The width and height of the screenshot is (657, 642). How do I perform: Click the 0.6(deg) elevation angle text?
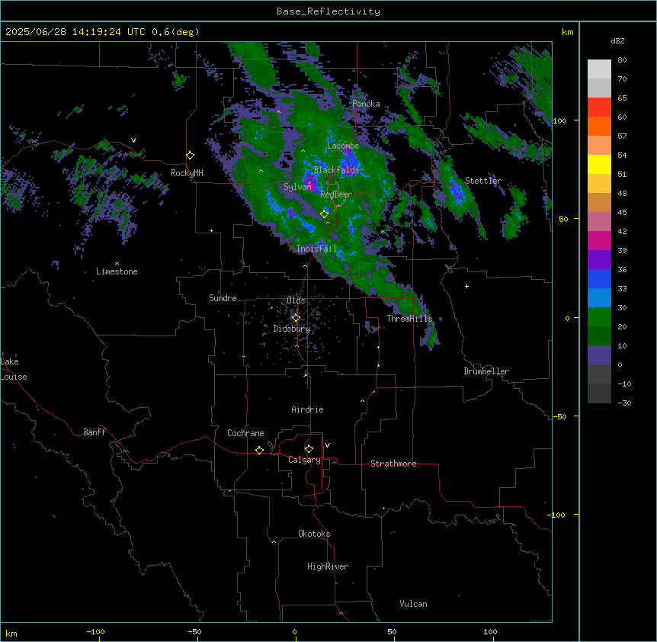[175, 32]
